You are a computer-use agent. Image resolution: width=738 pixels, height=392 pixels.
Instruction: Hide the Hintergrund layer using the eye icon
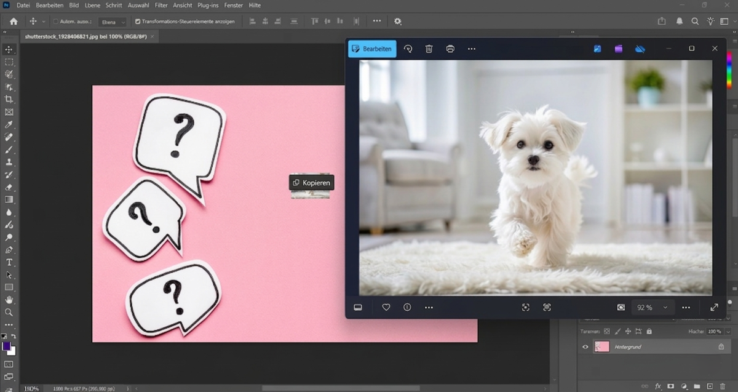(x=585, y=347)
